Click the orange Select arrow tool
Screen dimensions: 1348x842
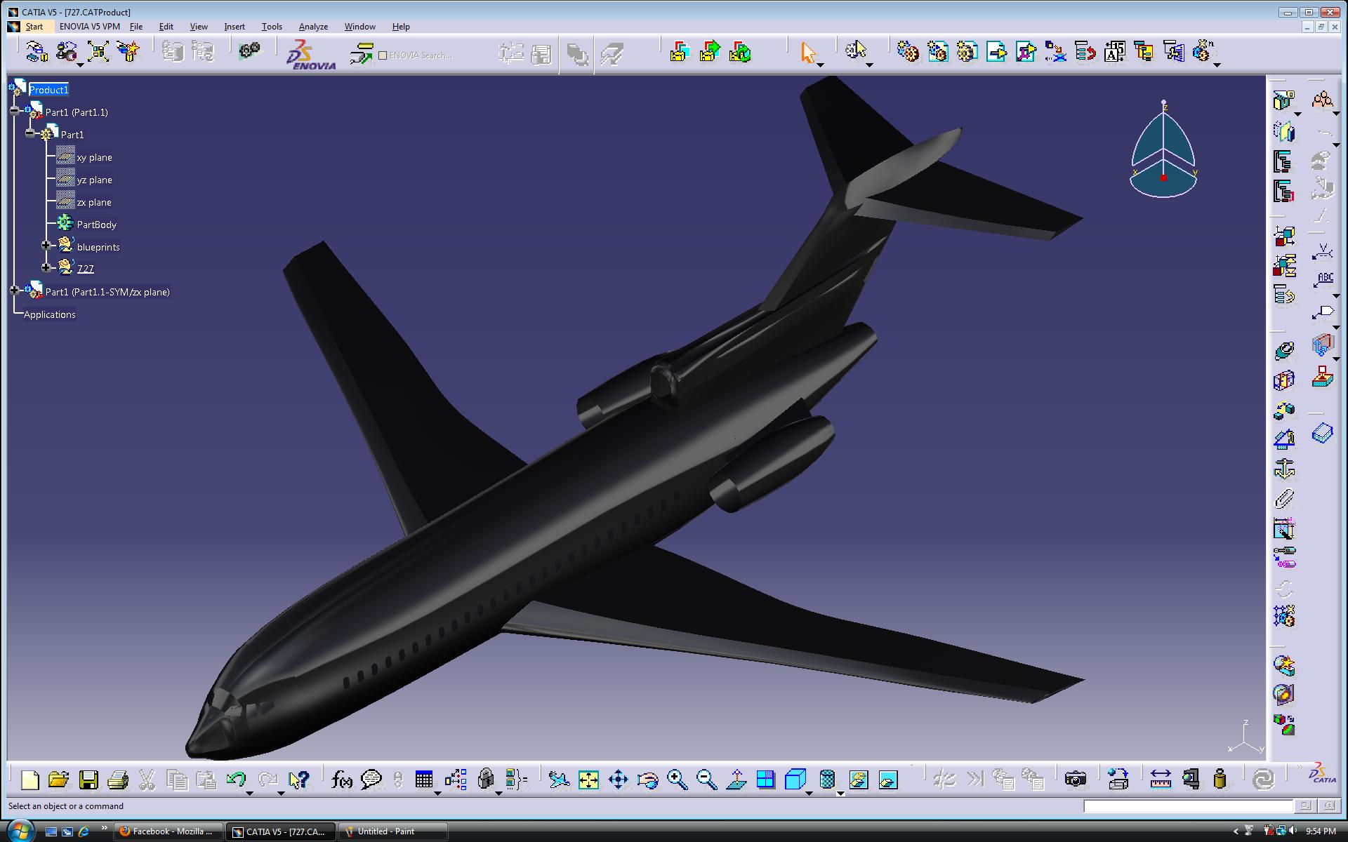point(808,52)
